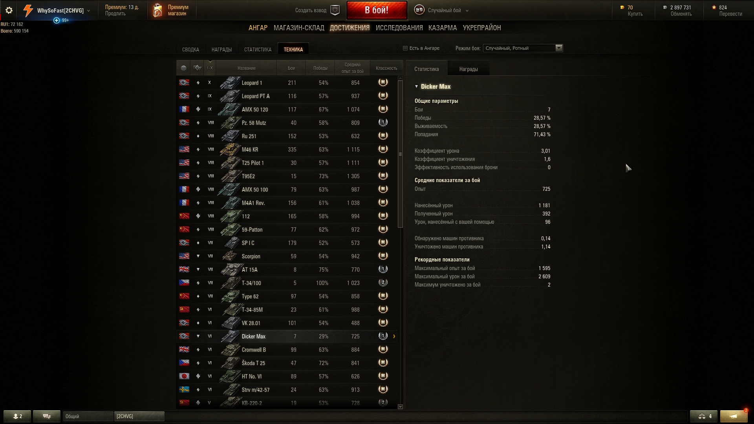Click the platoon shield icon
The width and height of the screenshot is (754, 424).
[x=335, y=10]
